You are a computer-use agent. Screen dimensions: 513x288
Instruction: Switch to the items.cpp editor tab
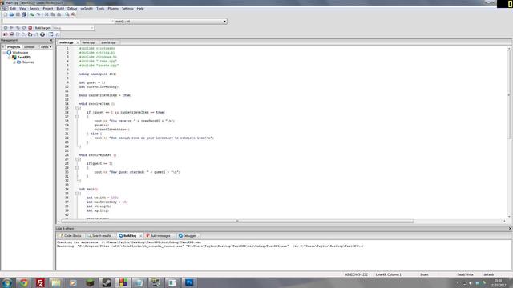88,42
